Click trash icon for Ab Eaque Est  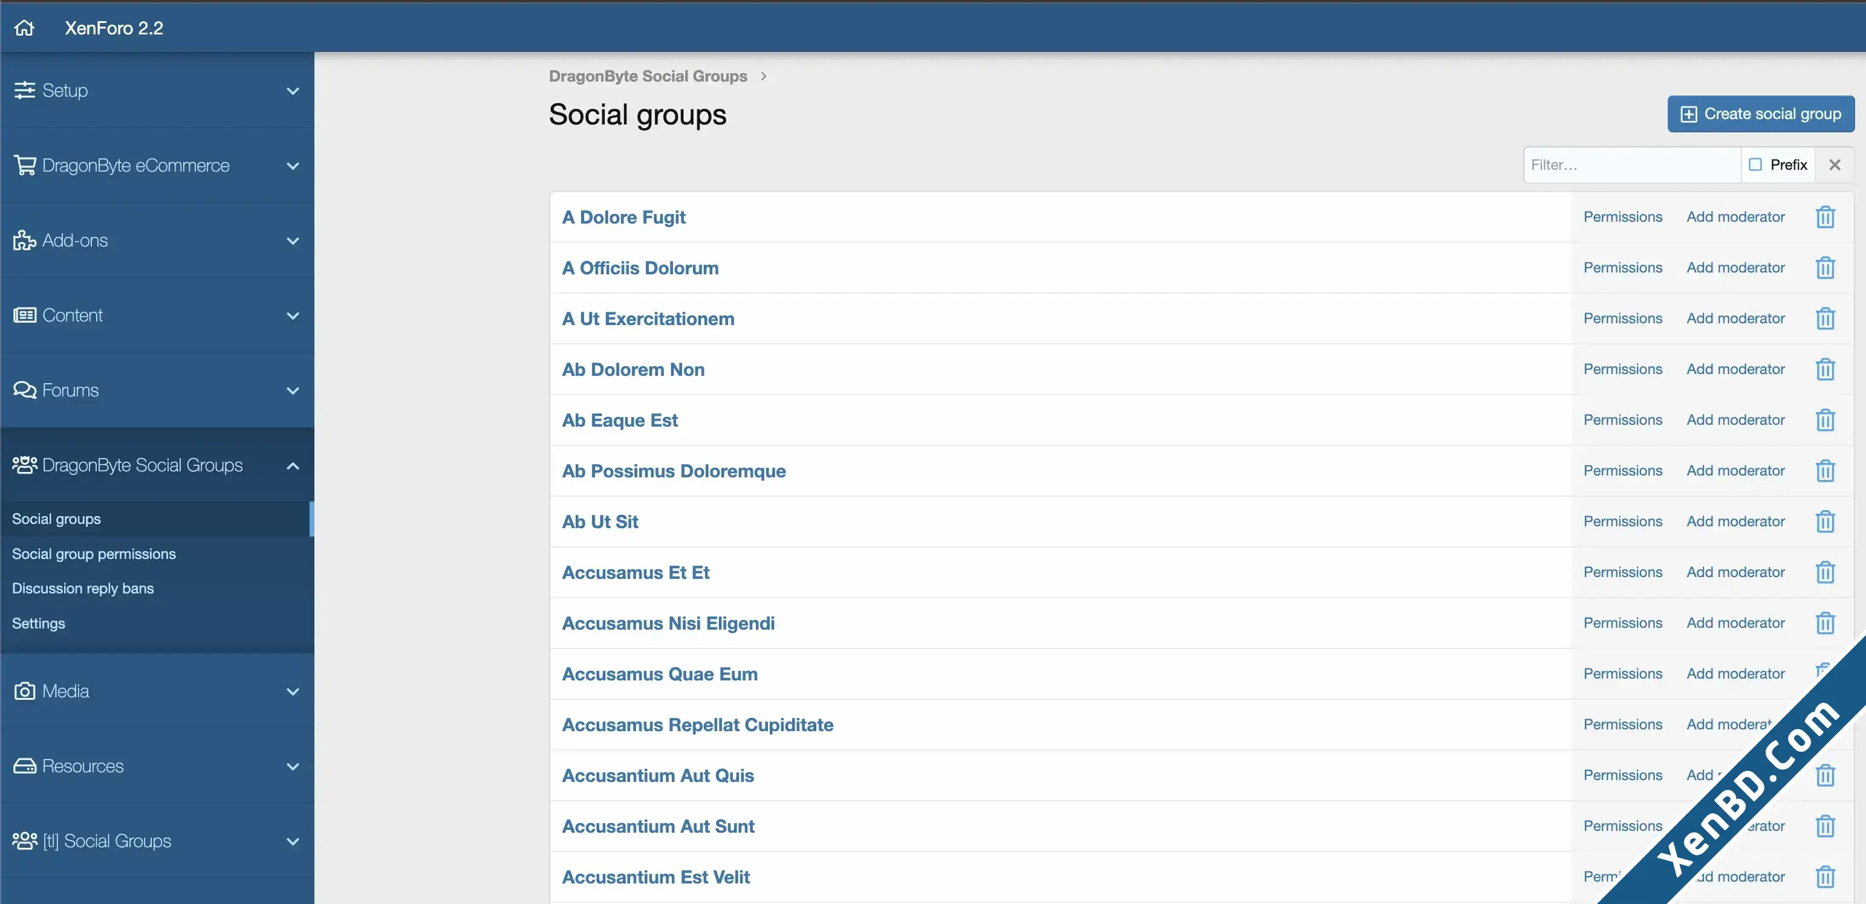coord(1825,420)
